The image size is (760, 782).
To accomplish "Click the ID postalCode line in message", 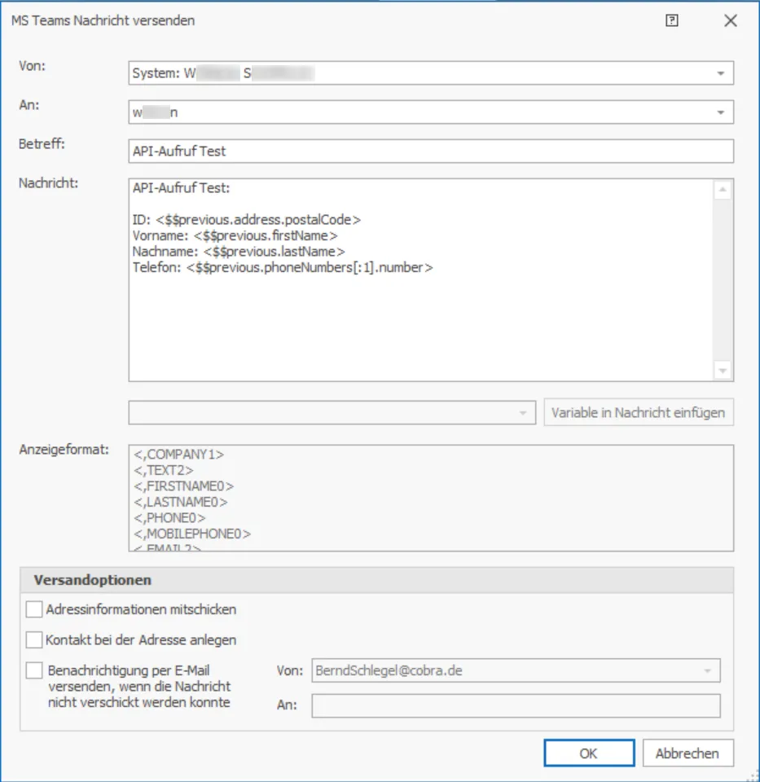I will [246, 220].
